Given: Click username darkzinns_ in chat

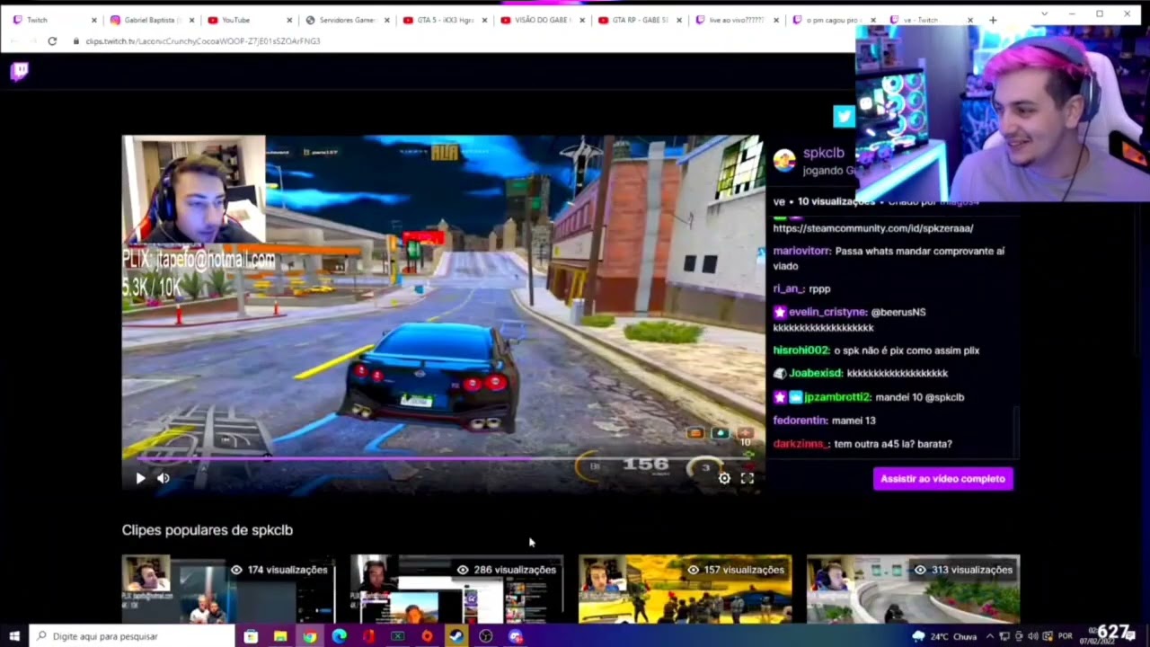Looking at the screenshot, I should pyautogui.click(x=801, y=444).
